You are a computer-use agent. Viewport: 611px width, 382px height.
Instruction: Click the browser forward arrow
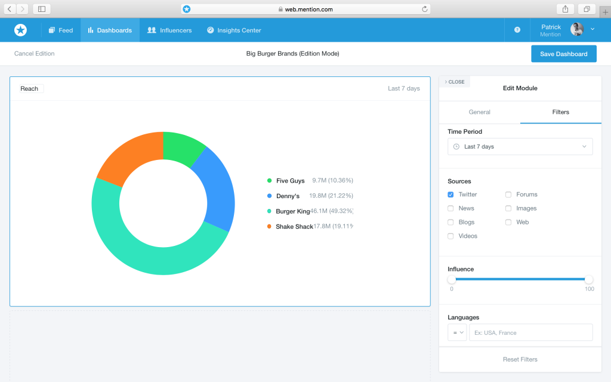[x=23, y=9]
